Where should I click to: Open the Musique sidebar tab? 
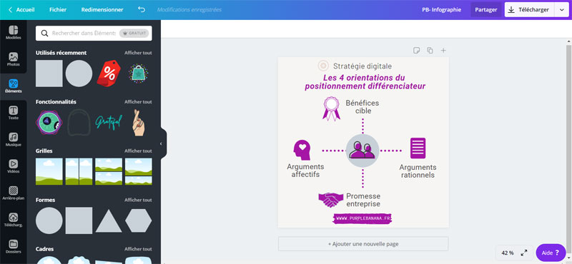(13, 140)
